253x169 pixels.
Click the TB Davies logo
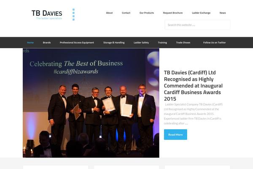click(x=53, y=14)
